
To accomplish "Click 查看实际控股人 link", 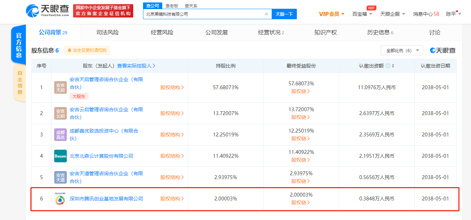I will point(136,66).
